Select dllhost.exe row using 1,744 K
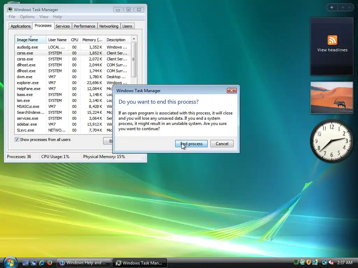Viewport: 358px width, 268px height. 73,71
